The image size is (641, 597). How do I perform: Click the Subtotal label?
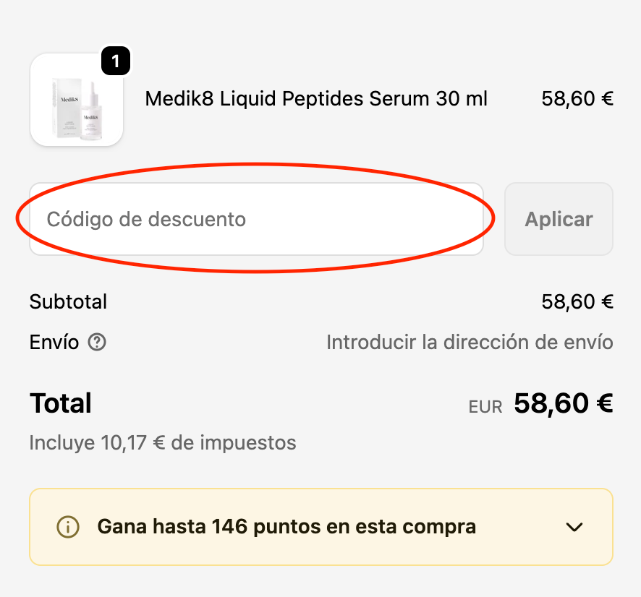point(68,301)
